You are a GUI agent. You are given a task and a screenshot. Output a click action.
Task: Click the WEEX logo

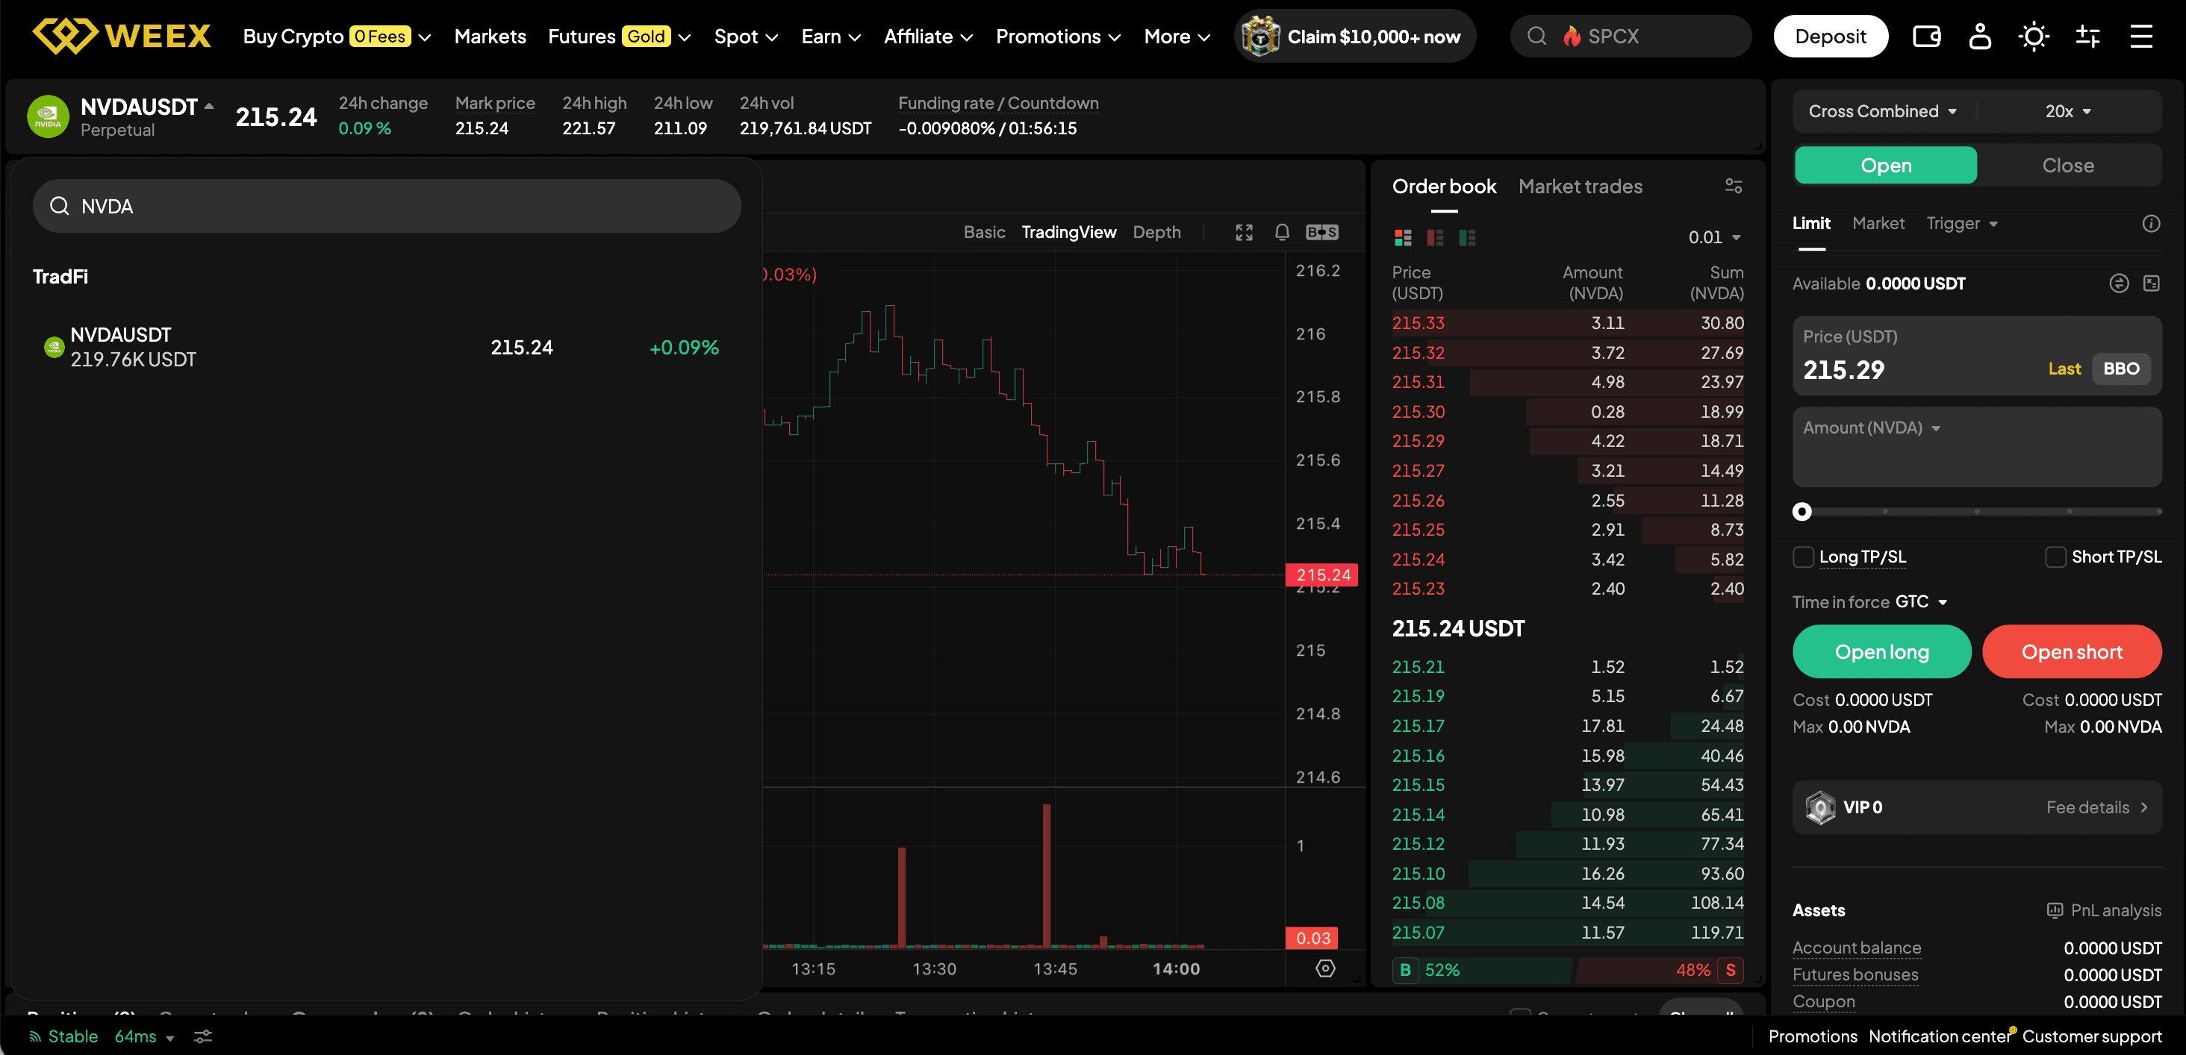pyautogui.click(x=122, y=36)
